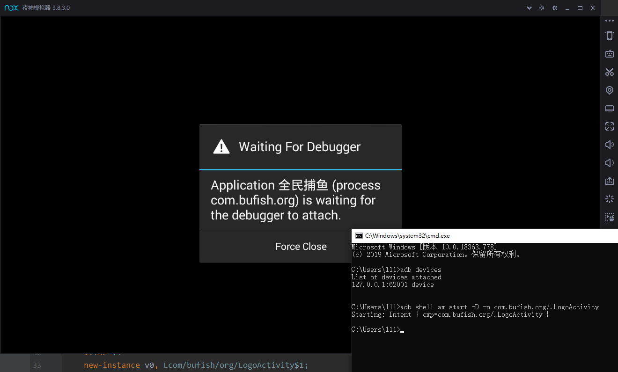Click the scissors screenshot icon

click(x=609, y=72)
